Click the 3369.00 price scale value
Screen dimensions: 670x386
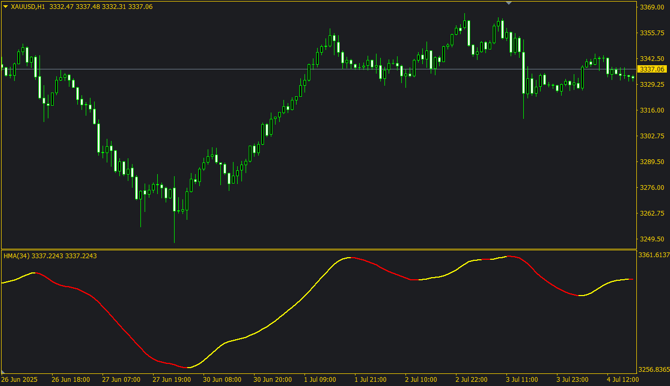coord(651,7)
